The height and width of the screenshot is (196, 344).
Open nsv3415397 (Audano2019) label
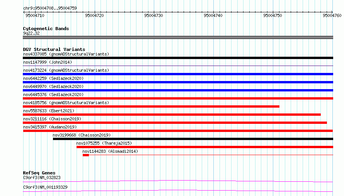[x=50, y=127]
